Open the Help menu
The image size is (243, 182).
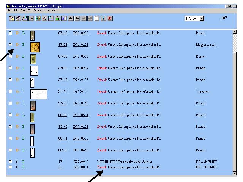(54, 10)
